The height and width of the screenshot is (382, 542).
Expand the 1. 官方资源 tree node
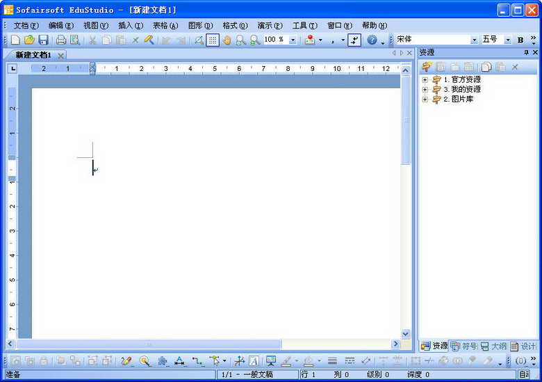pyautogui.click(x=425, y=80)
